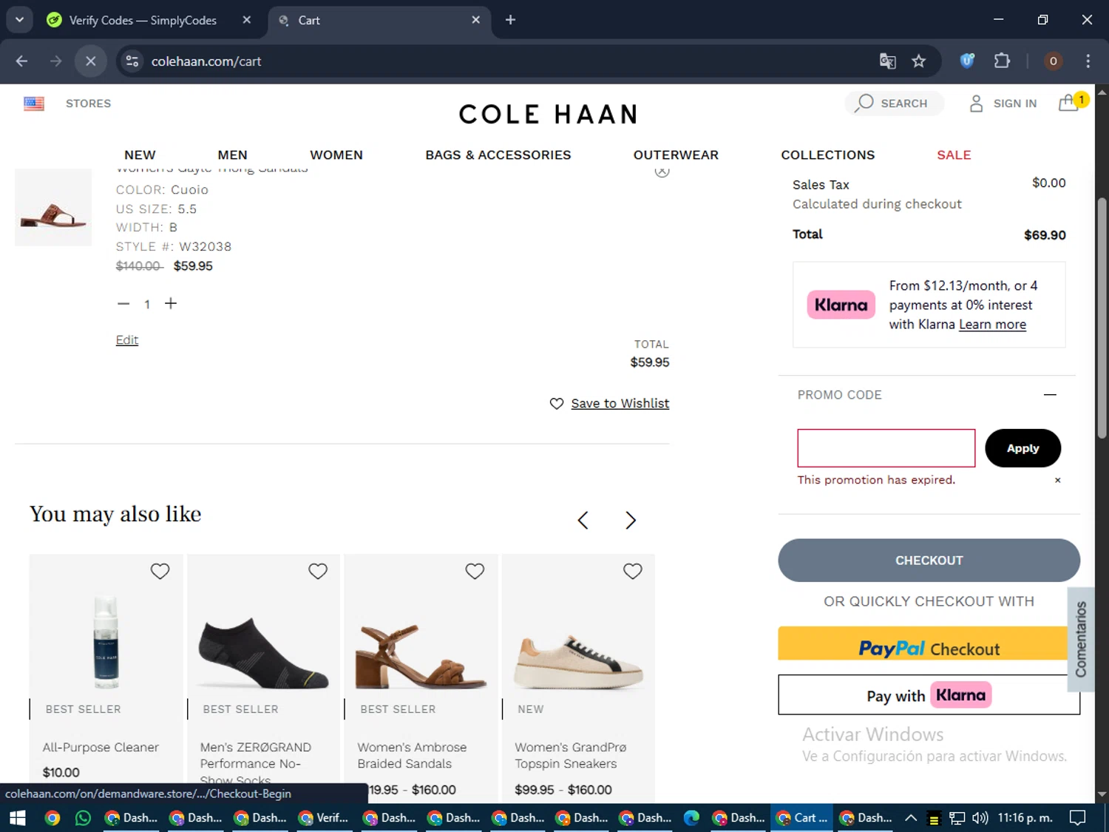Click the US flag country icon

[34, 104]
